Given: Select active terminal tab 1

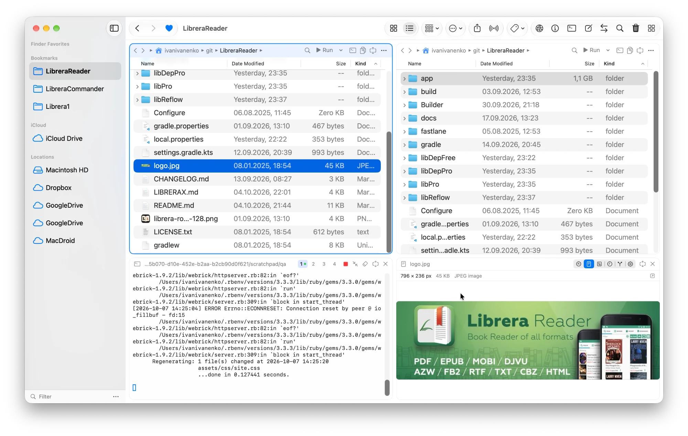Looking at the screenshot, I should click(303, 264).
